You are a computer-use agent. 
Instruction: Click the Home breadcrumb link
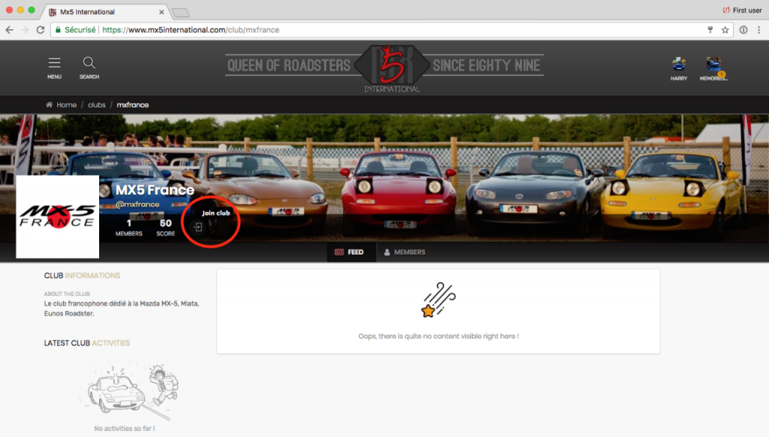66,105
